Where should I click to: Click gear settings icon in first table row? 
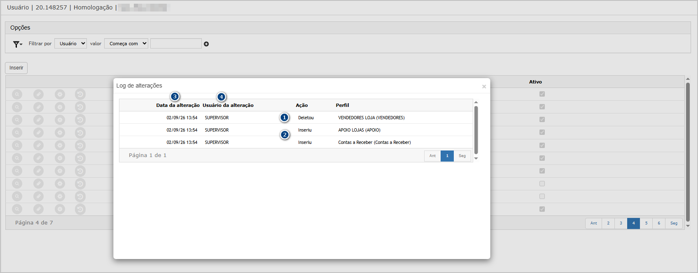click(60, 94)
